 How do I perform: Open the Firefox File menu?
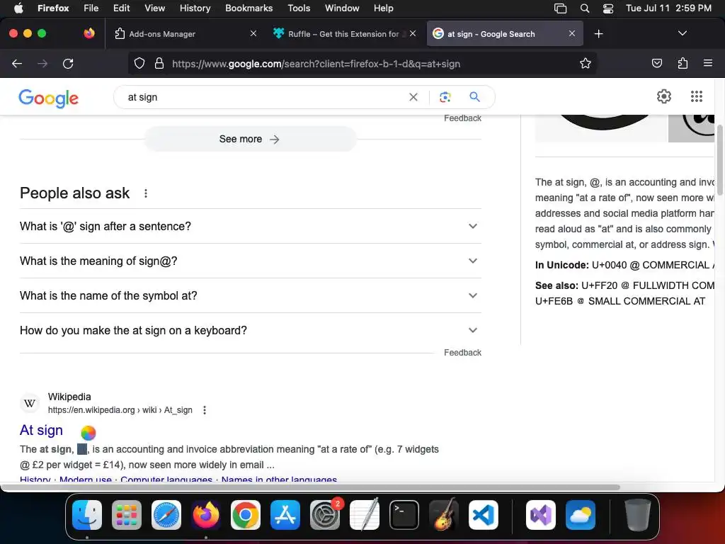point(91,8)
